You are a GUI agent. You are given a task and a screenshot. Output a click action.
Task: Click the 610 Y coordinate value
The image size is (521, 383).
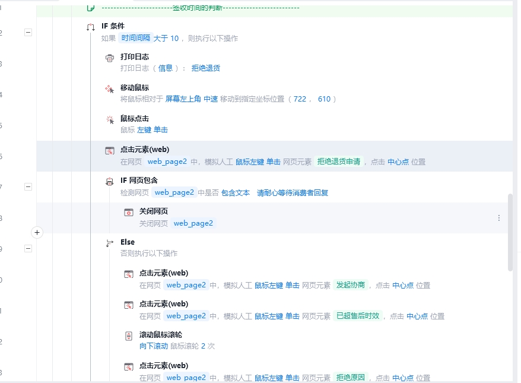[325, 99]
